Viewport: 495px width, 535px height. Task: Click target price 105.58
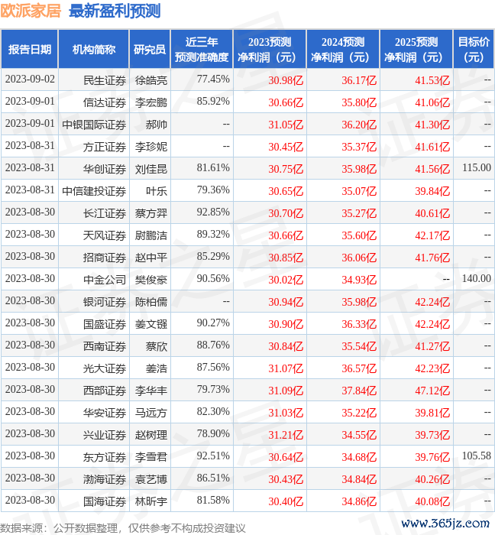[x=477, y=456]
